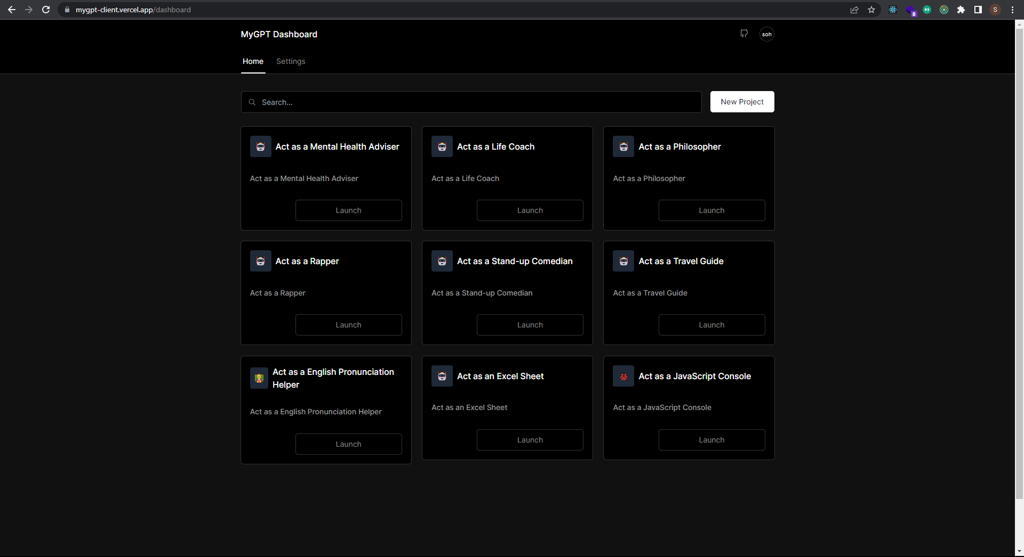Launch the Excel Sheet project
Image resolution: width=1024 pixels, height=557 pixels.
(530, 440)
